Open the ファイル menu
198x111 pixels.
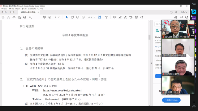(x=4, y=9)
